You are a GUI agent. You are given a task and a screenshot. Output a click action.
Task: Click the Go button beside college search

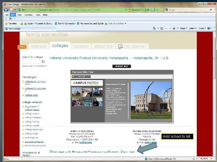(43, 61)
